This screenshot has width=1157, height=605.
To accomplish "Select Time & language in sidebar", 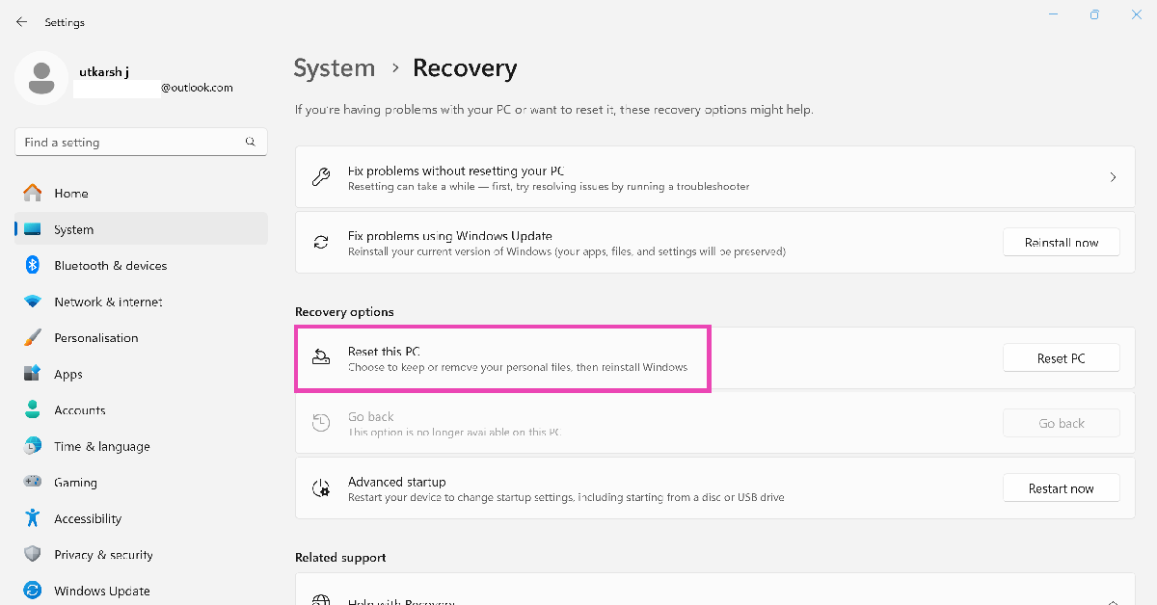I will (101, 447).
